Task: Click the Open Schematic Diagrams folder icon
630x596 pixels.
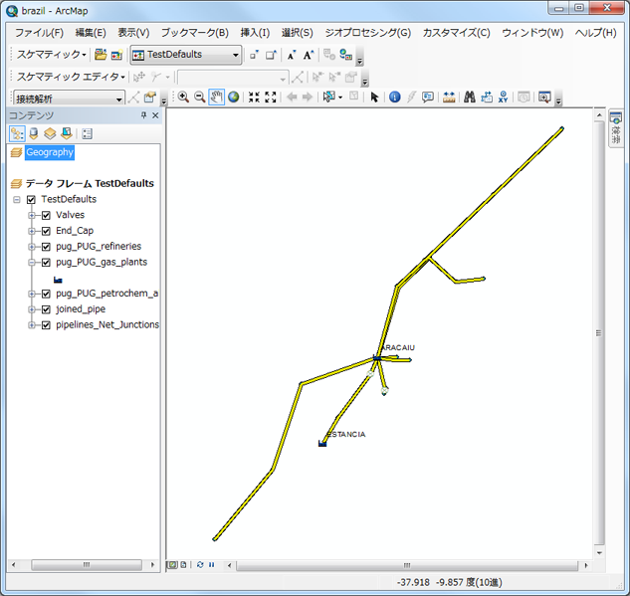Action: click(x=101, y=55)
